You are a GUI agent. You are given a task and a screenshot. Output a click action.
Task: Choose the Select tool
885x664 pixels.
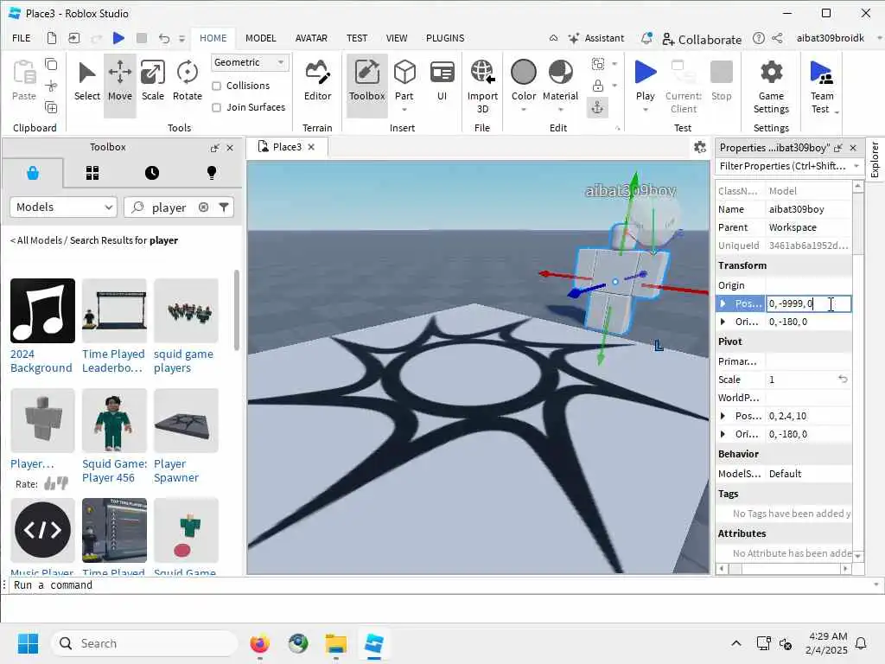pos(87,82)
